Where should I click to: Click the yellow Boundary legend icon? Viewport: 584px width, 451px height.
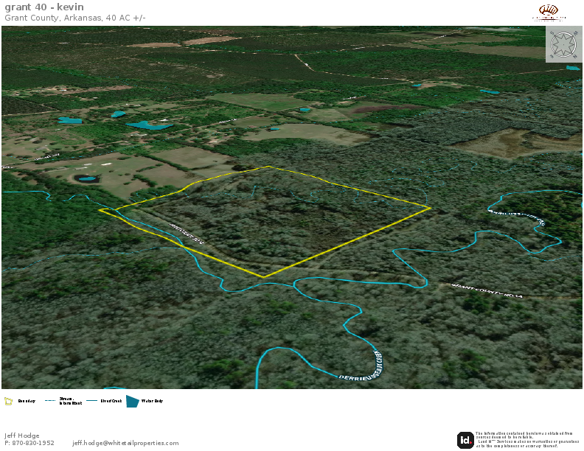click(x=9, y=401)
